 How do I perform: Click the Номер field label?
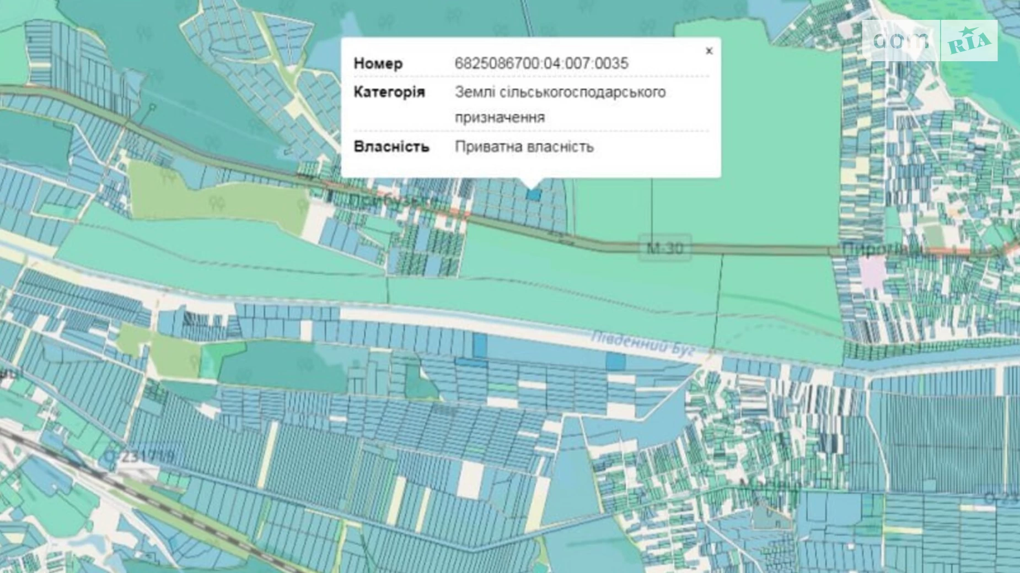tap(378, 63)
